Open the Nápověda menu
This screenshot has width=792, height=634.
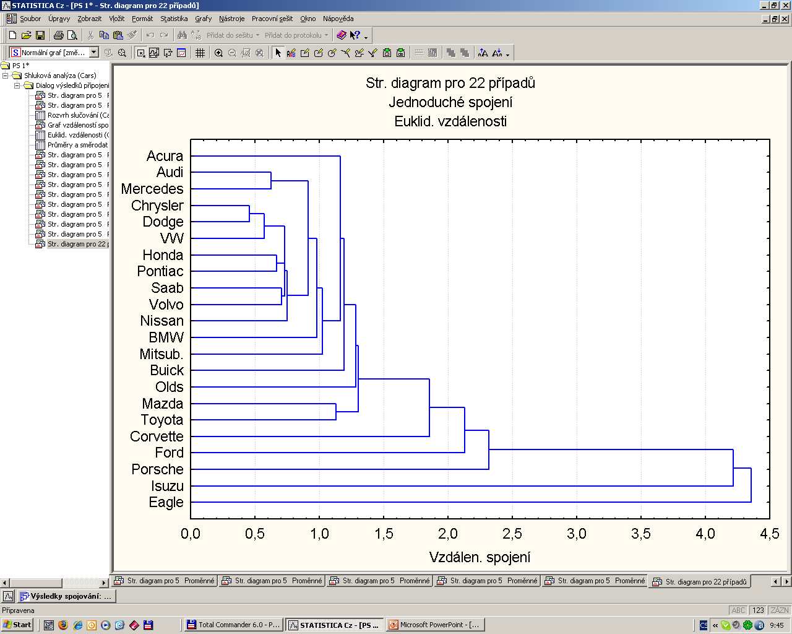click(338, 19)
